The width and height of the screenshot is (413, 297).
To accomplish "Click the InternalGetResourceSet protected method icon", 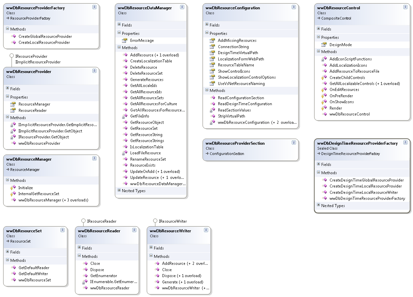I will (13, 194).
